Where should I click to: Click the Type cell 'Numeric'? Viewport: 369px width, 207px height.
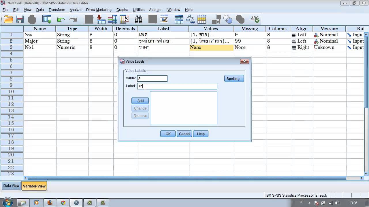coord(72,47)
